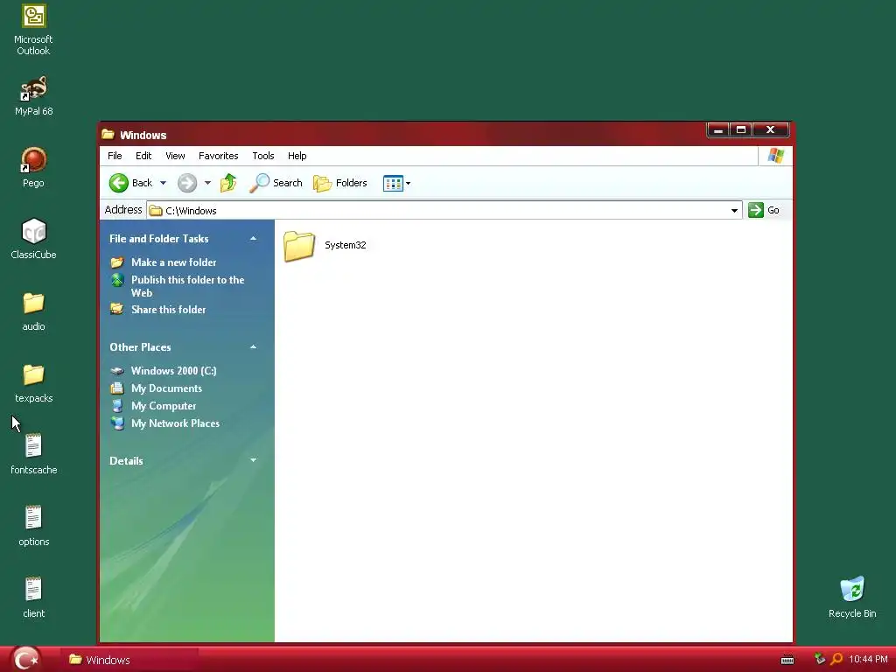The height and width of the screenshot is (672, 896).
Task: Open the Edit menu
Action: (143, 156)
